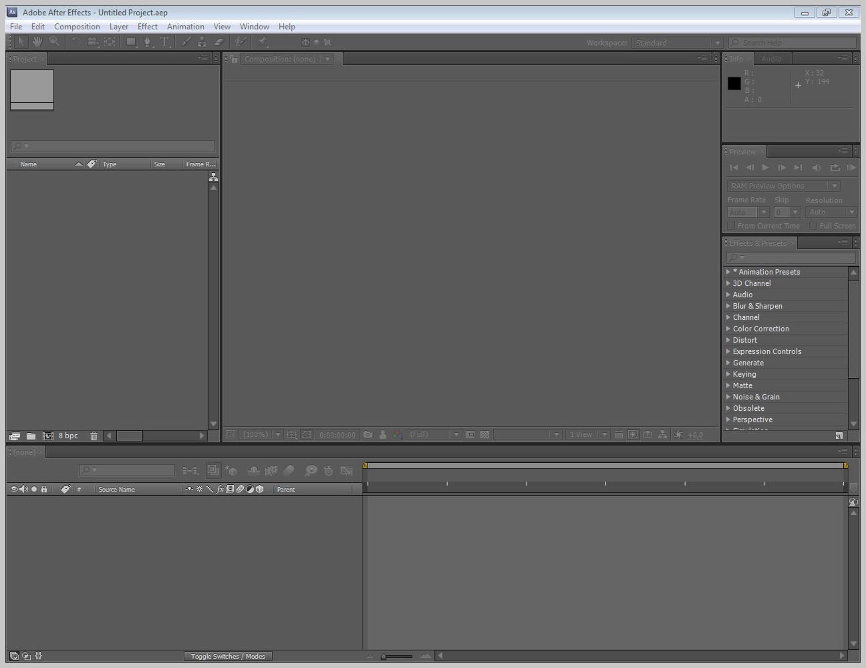
Task: Expand the Blur & Sharpen category
Action: click(728, 306)
